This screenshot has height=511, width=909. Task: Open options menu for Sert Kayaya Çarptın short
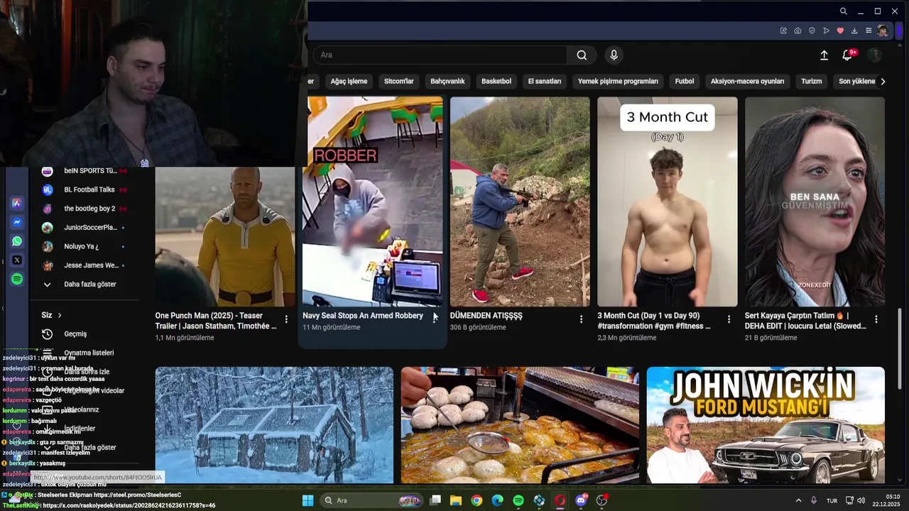pyautogui.click(x=876, y=319)
